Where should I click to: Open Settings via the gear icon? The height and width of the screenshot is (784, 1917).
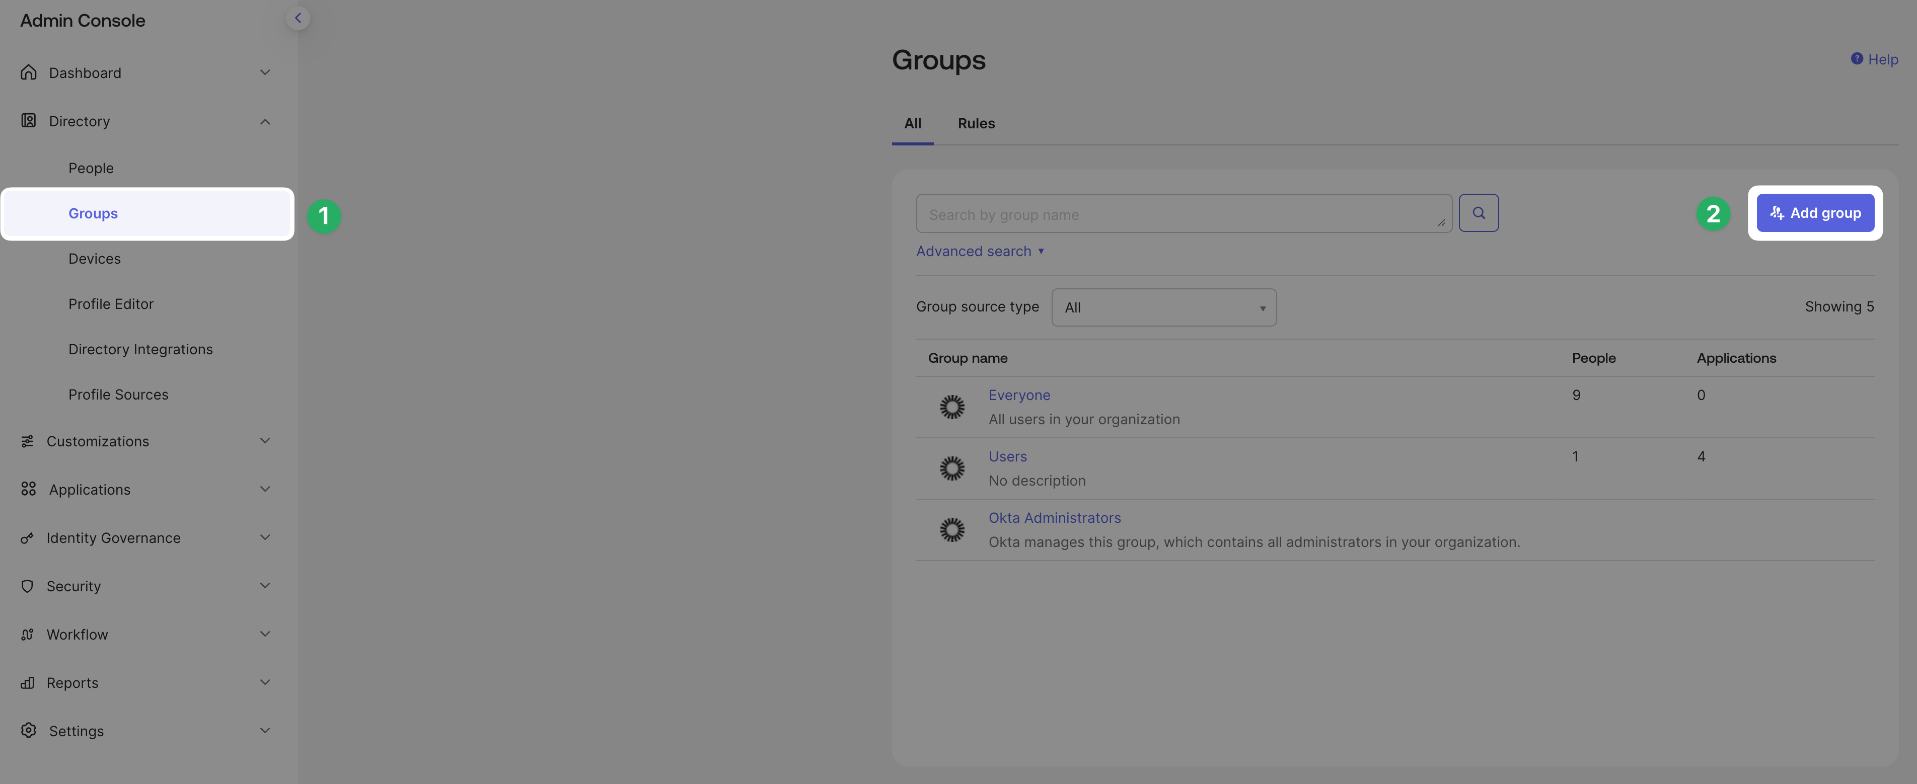coord(28,731)
